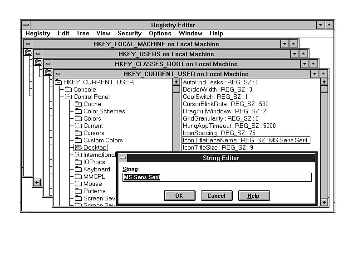Click the Keyboard folder icon
The width and height of the screenshot is (363, 272).
pyautogui.click(x=78, y=169)
